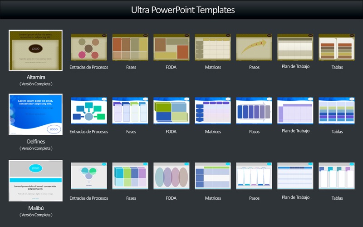Click "Pasos" label in Malibú row

pyautogui.click(x=254, y=198)
